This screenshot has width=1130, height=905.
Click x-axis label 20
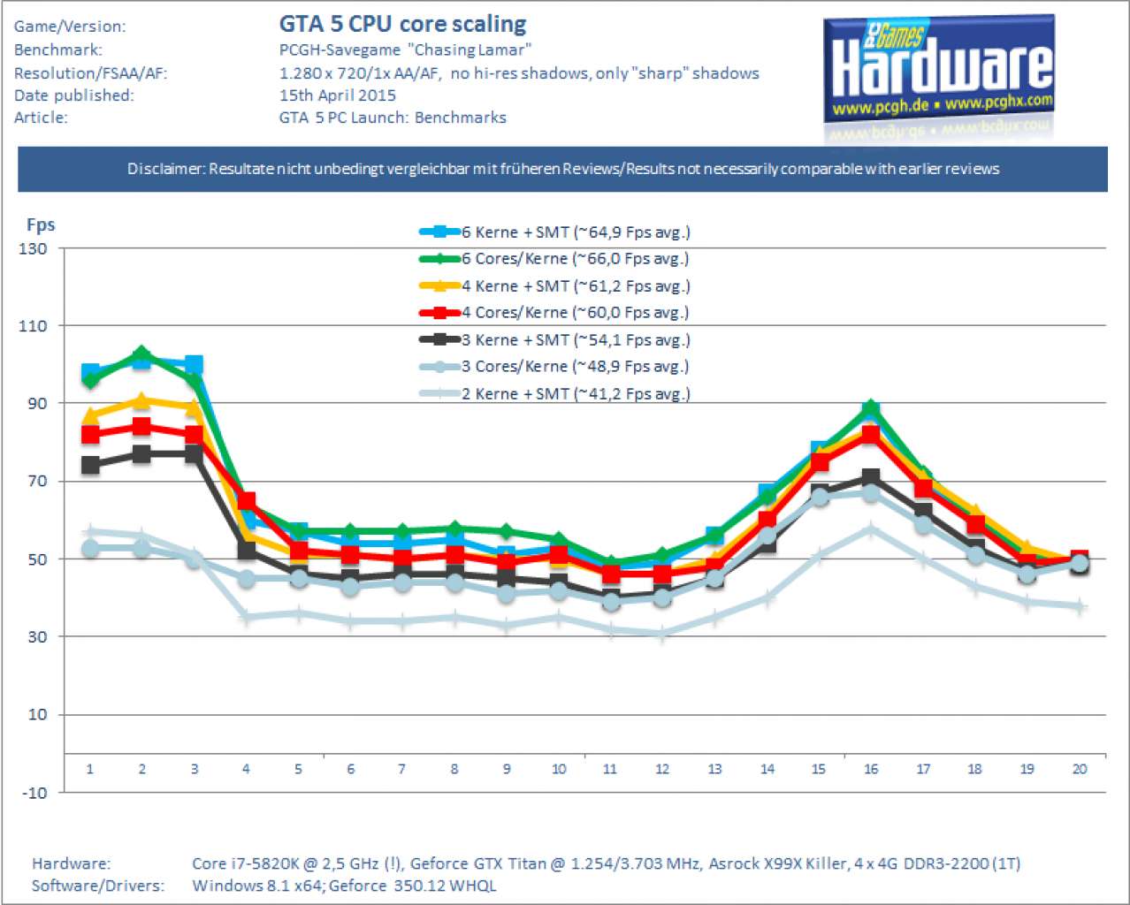click(1080, 769)
